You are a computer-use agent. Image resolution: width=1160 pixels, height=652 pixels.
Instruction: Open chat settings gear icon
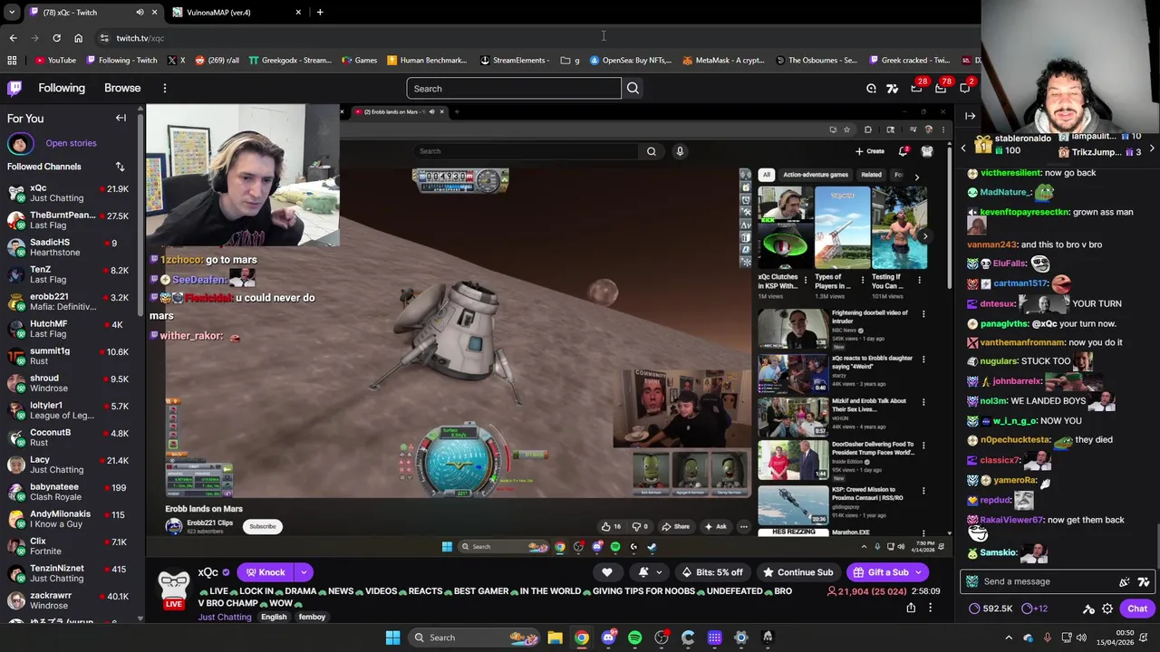click(x=1107, y=609)
